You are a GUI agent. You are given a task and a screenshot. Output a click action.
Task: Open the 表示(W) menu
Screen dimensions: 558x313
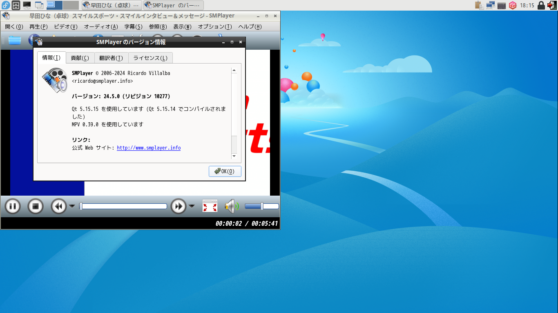(x=183, y=27)
